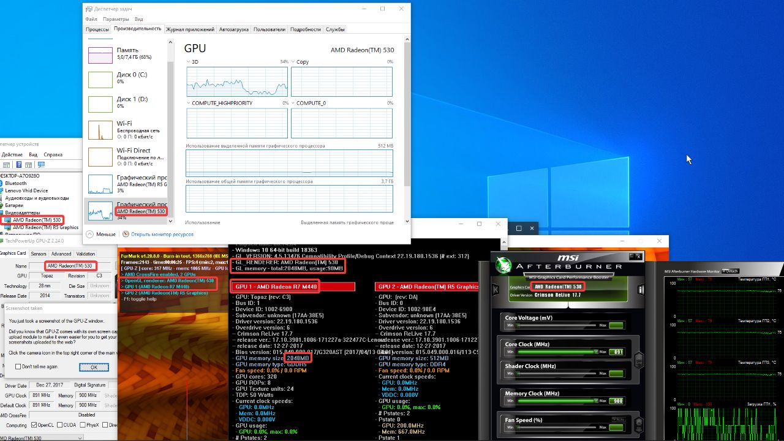Click the Memory Clock value field 900
Image resolution: width=784 pixels, height=441 pixels.
tap(616, 401)
